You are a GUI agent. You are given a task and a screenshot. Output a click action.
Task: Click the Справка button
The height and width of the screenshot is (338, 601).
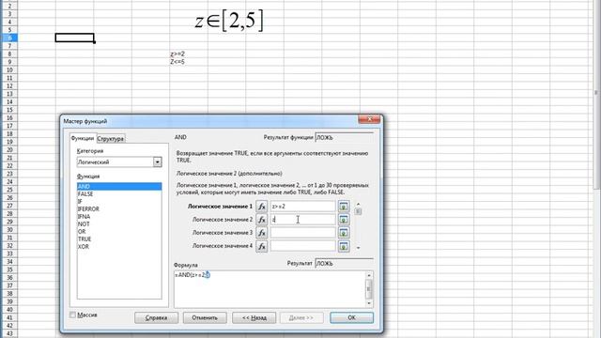pyautogui.click(x=157, y=317)
